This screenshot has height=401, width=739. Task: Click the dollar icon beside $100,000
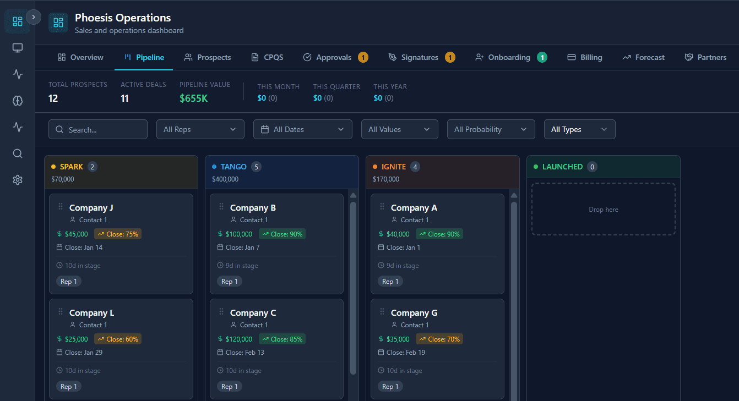point(220,234)
